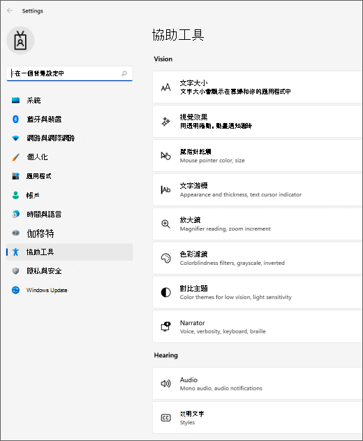Click the Windows Update sync icon
Screen dimensions: 363x441
pos(16,290)
